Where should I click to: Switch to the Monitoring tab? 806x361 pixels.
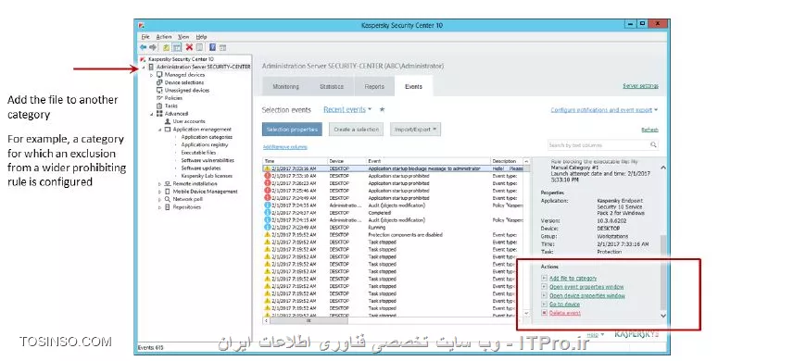285,86
